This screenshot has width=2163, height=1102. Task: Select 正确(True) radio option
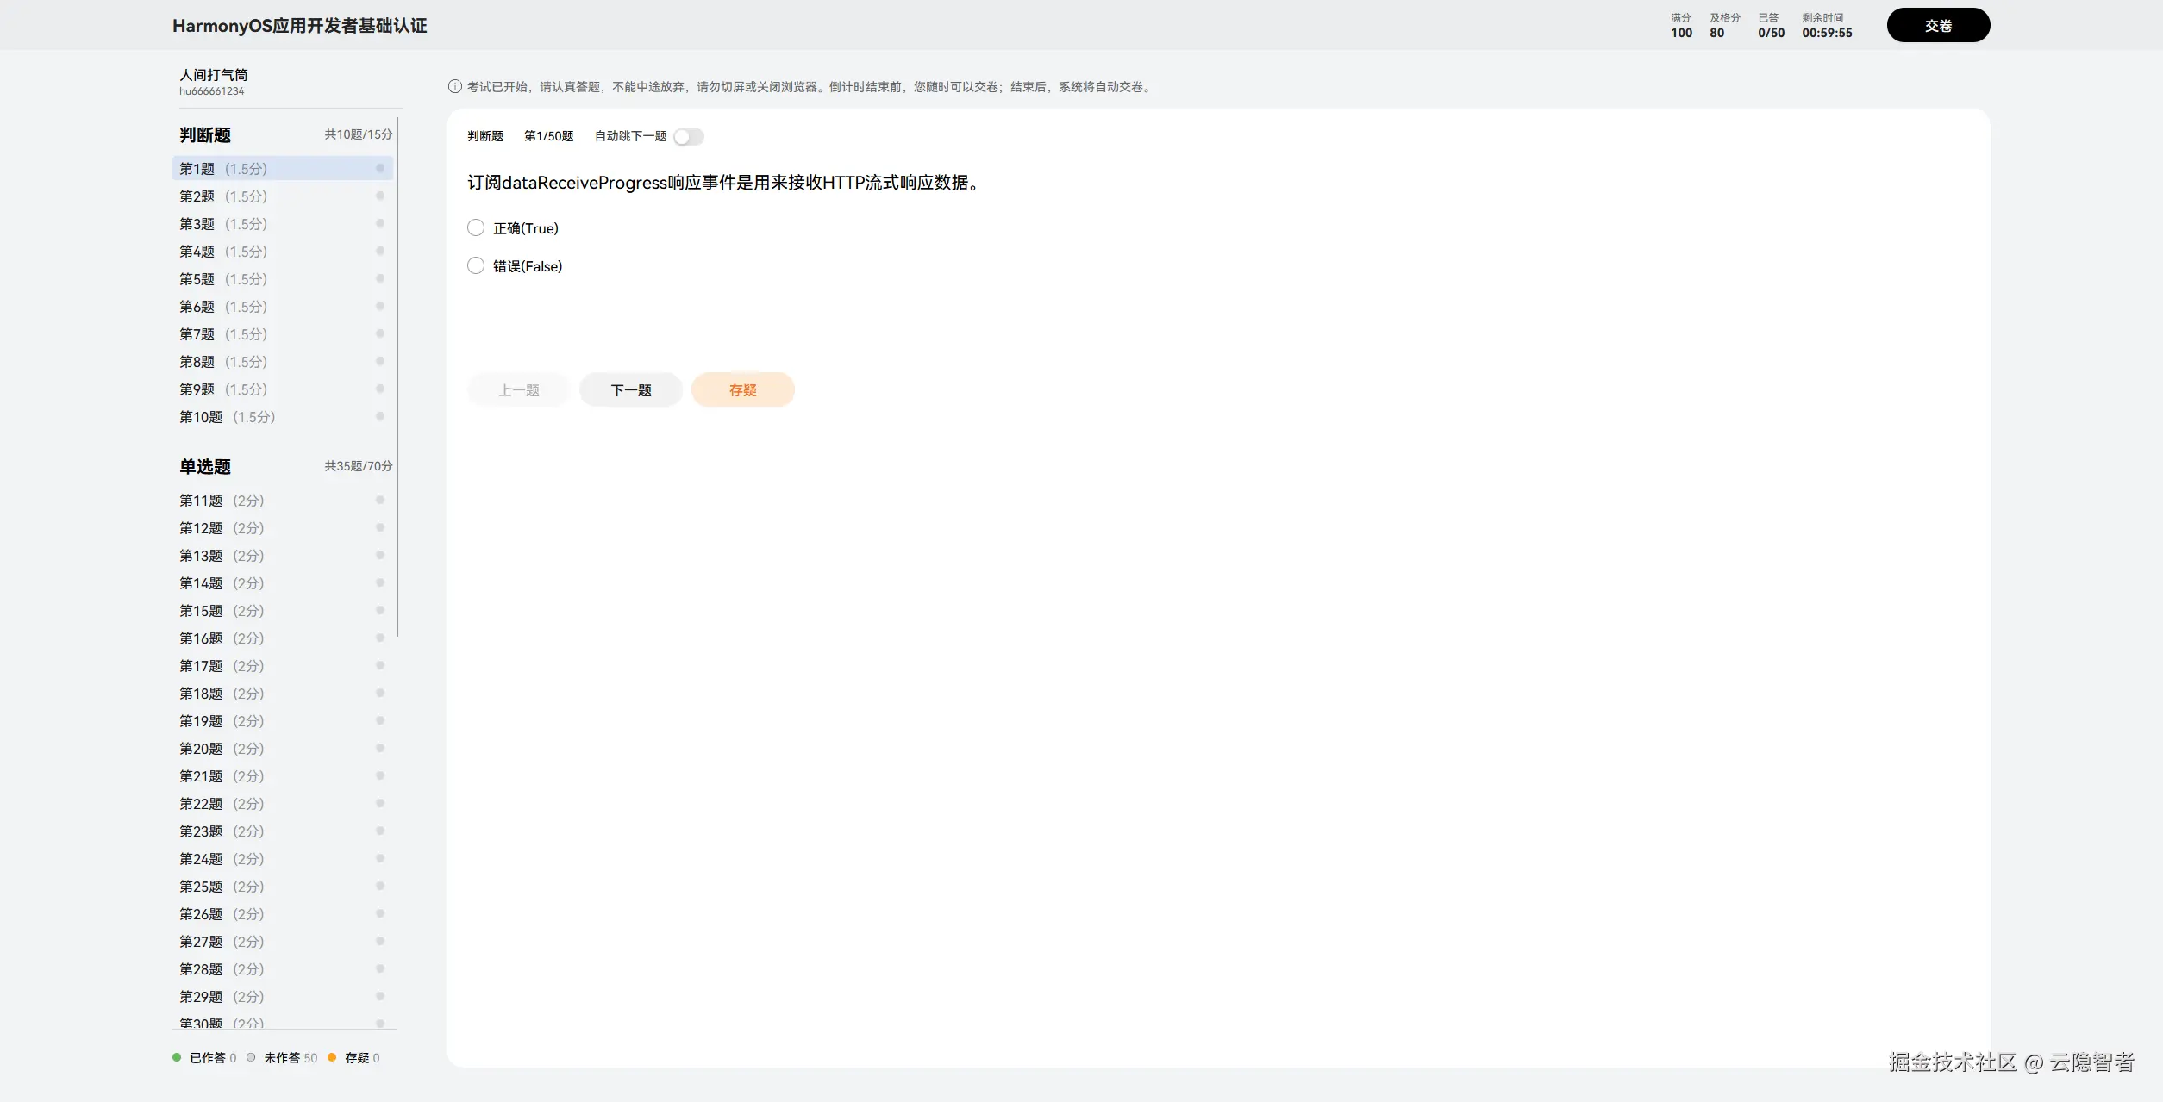click(476, 227)
